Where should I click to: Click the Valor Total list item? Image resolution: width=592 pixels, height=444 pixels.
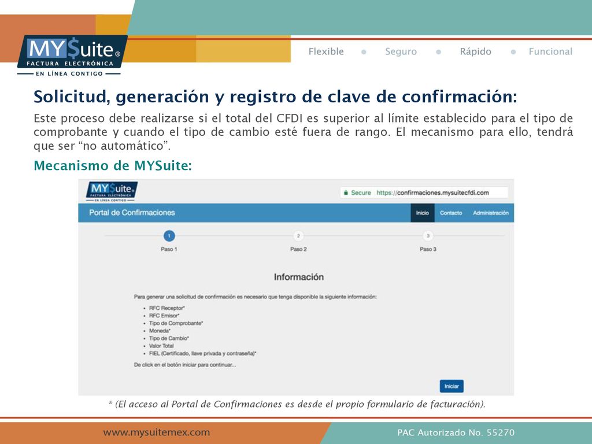click(x=161, y=346)
